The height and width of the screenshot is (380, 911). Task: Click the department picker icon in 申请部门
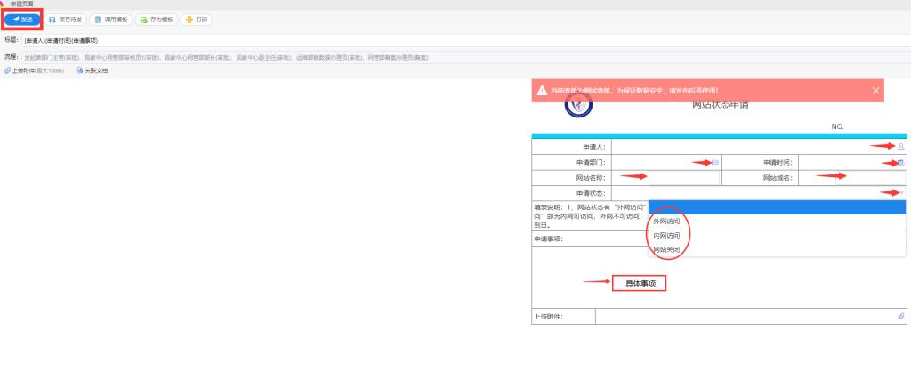[714, 162]
